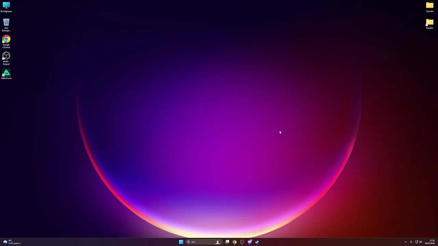438x246 pixels.
Task: Open Steam from the taskbar
Action: point(257,242)
